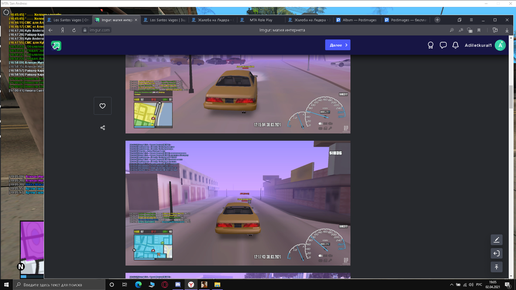This screenshot has height=290, width=516.
Task: Click the pencil edit icon
Action: click(x=496, y=240)
